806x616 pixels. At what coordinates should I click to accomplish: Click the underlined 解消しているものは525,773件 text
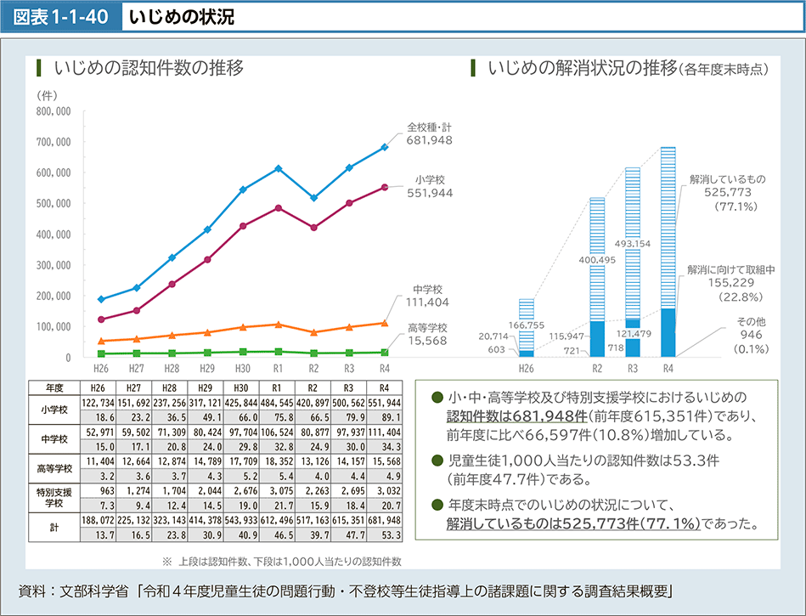pos(573,523)
